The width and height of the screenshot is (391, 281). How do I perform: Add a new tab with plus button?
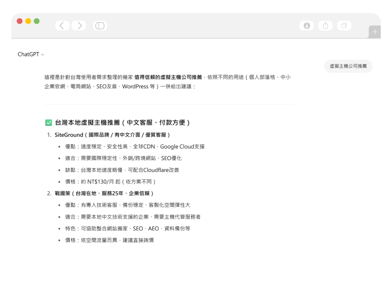pyautogui.click(x=375, y=32)
